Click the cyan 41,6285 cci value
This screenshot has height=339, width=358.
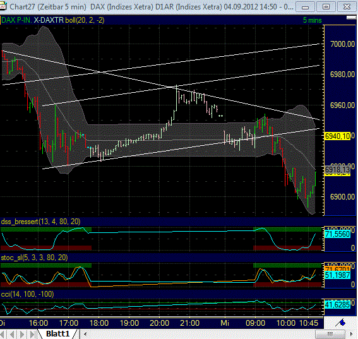(337, 304)
